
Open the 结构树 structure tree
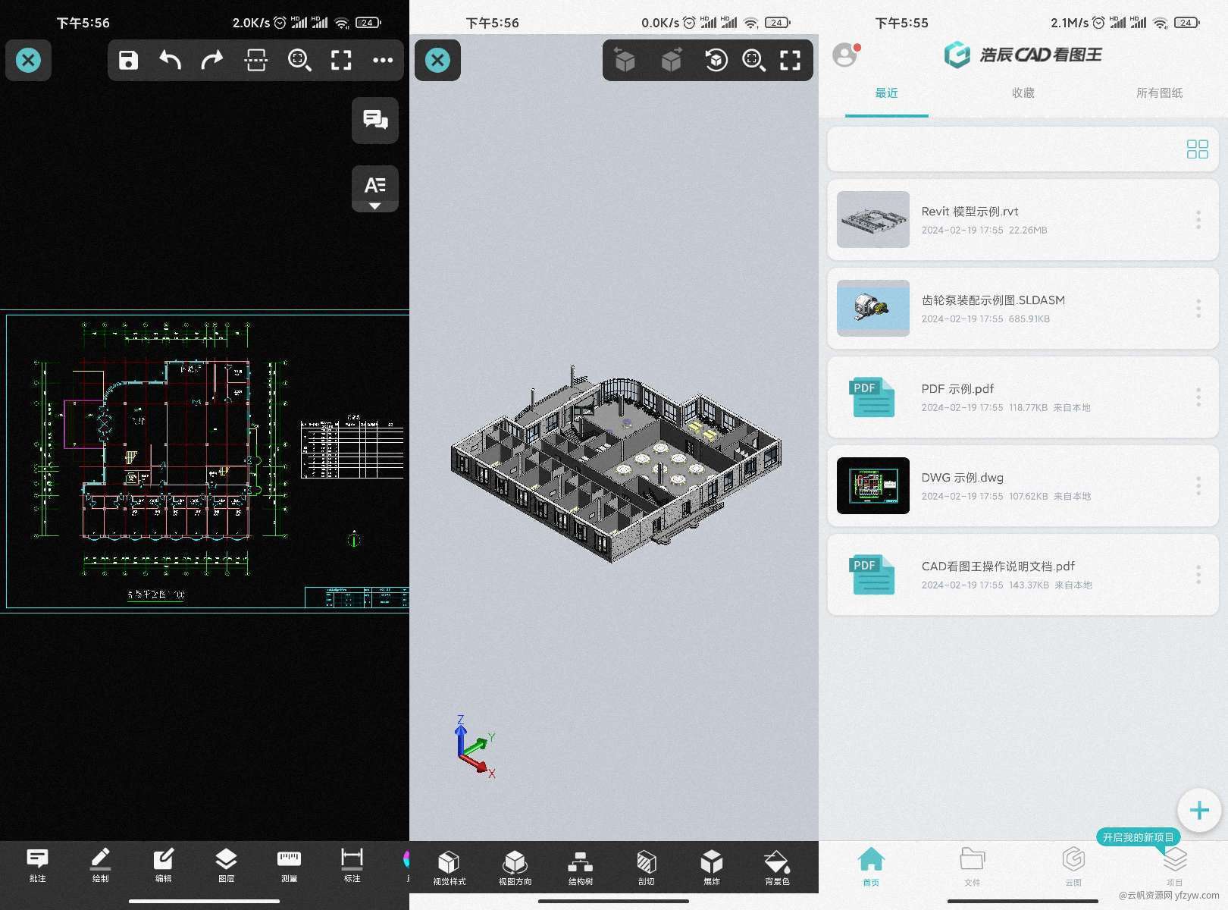(581, 868)
